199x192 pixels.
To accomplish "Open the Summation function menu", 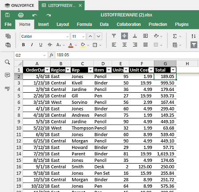I will click(177, 36).
